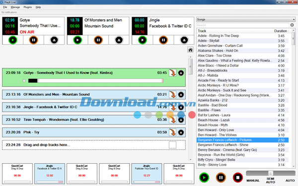Select Aloe Blacc - I Need a Dollar
The image size is (298, 186).
(242, 65)
